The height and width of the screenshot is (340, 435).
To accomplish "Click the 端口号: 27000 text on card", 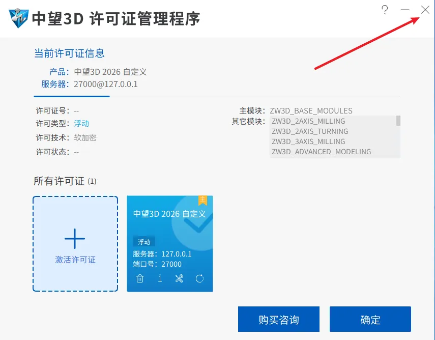I will coord(157,264).
